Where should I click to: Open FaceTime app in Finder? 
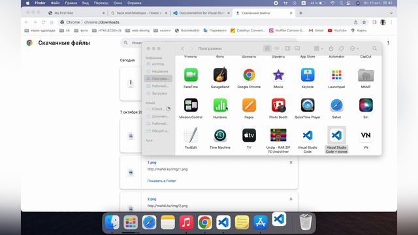191,75
